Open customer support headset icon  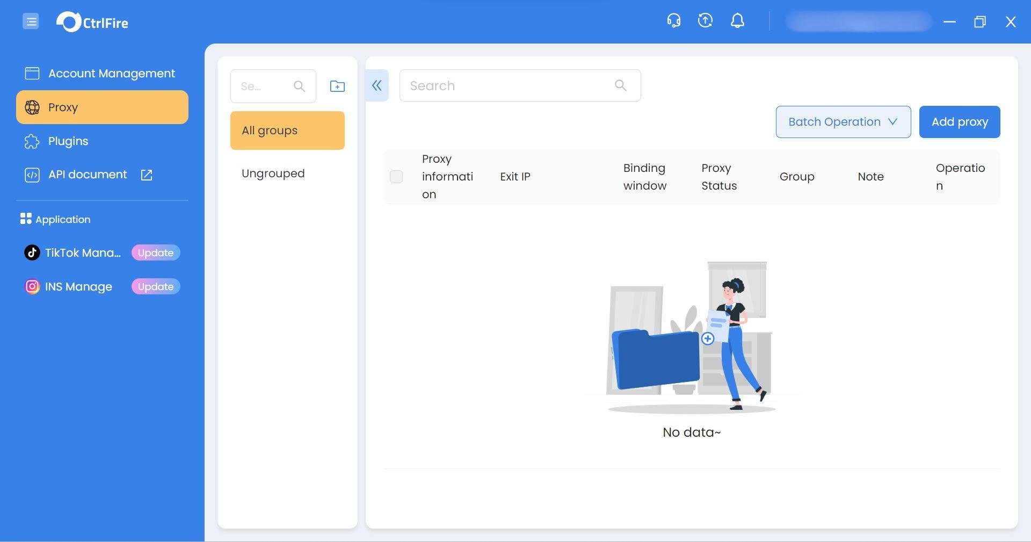tap(673, 21)
